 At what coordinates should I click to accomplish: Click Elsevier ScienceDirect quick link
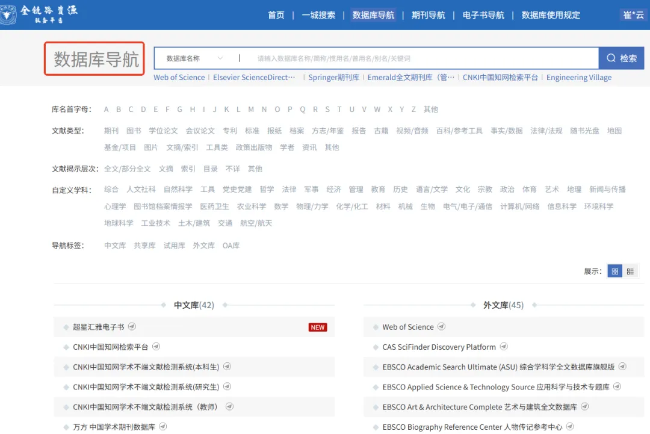[254, 78]
